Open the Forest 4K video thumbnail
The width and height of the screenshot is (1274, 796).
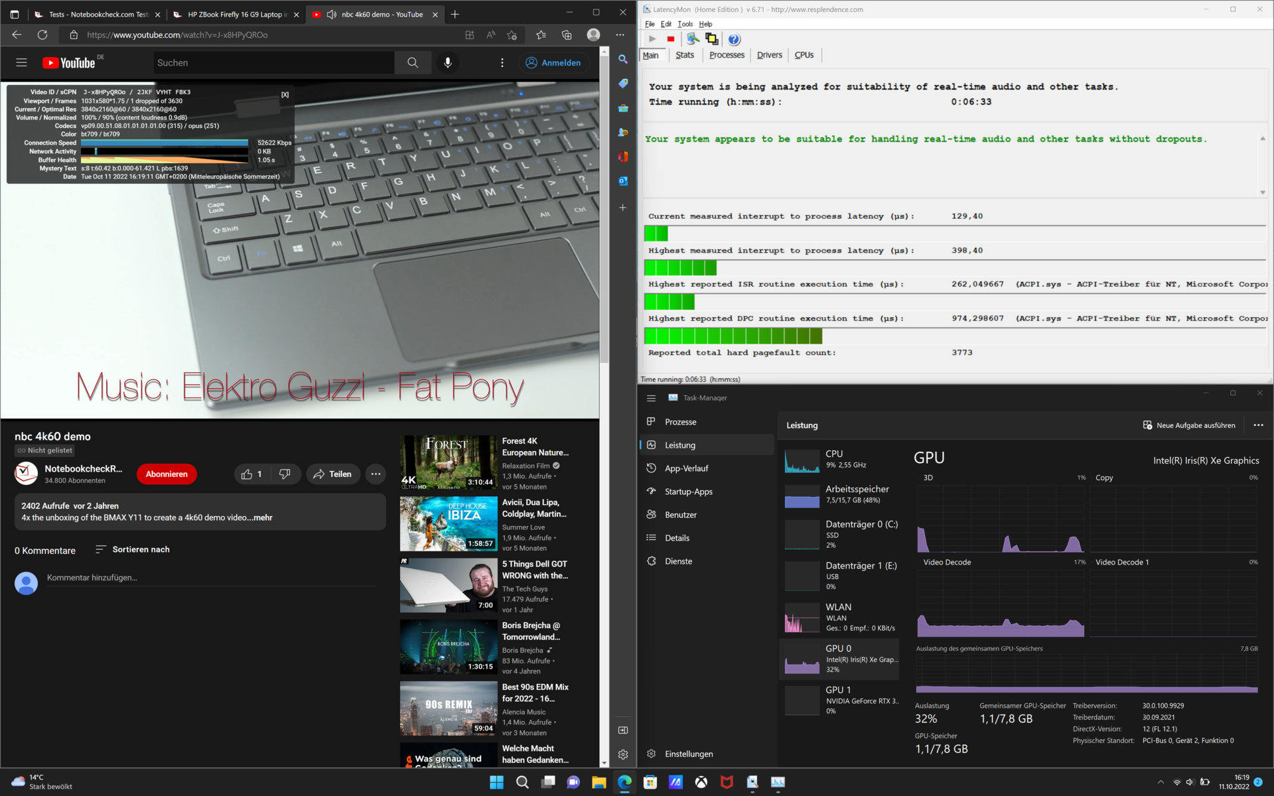(x=448, y=462)
